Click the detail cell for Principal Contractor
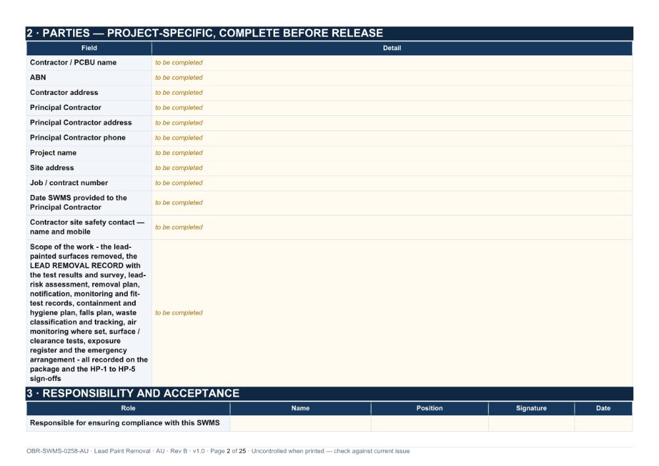Viewport: 659px width, 466px height. click(391, 108)
